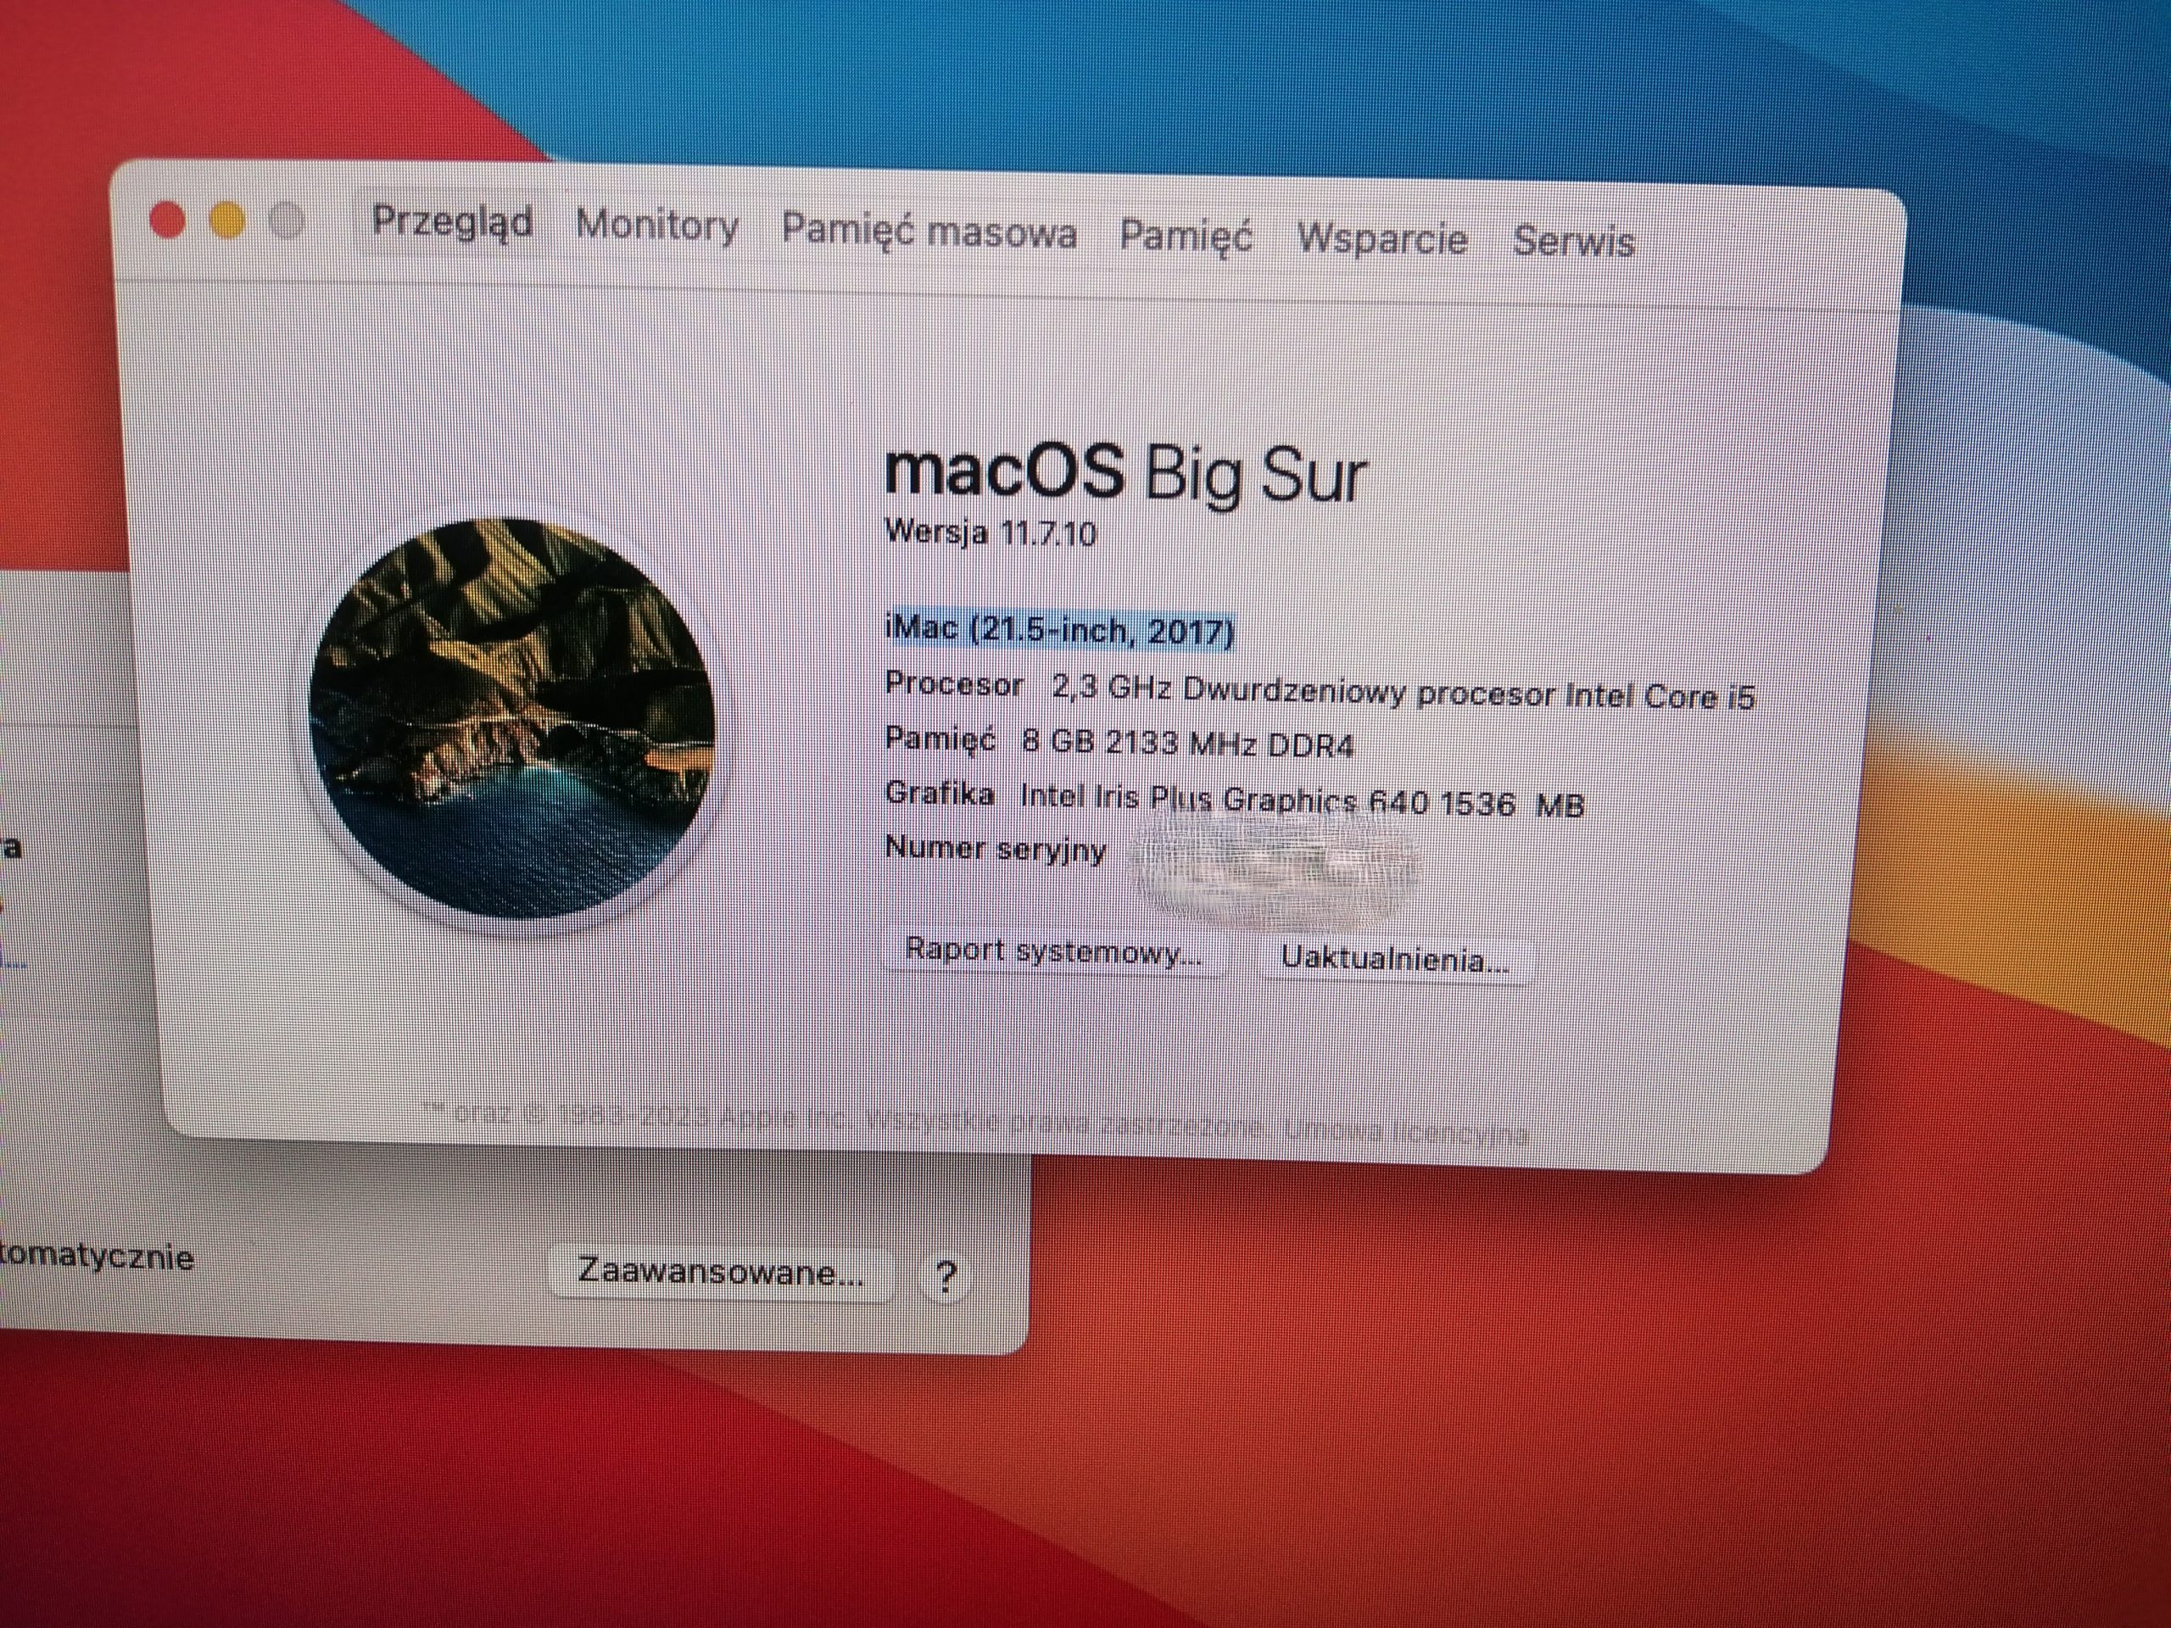
Task: Open Raport systemowy
Action: 1053,951
